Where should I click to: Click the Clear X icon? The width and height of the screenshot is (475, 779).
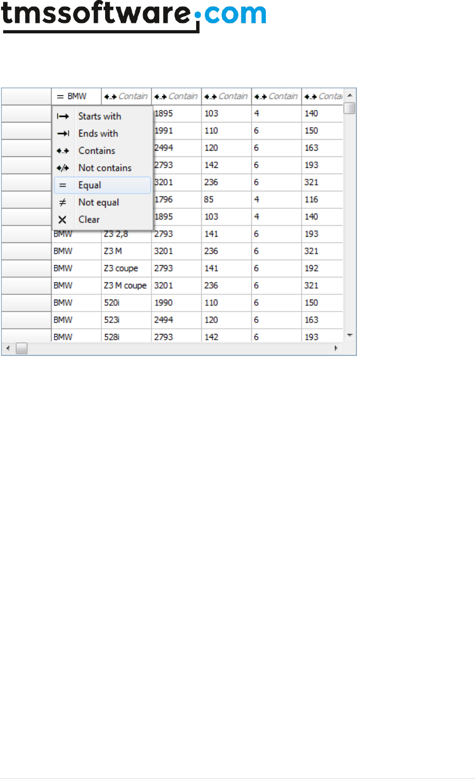tap(62, 220)
